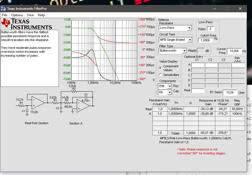Click the Cursor Freq. field showing 10,00k
Image resolution: width=252 pixels, height=175 pixels.
234,51
